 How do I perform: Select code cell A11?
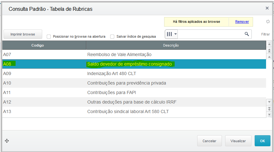pos(44,92)
